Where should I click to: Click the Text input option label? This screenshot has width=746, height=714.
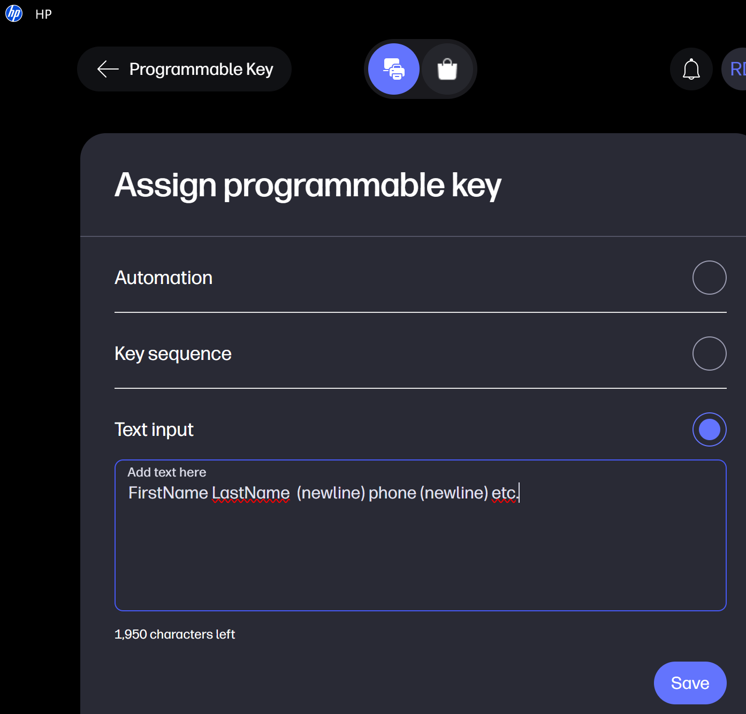[154, 429]
